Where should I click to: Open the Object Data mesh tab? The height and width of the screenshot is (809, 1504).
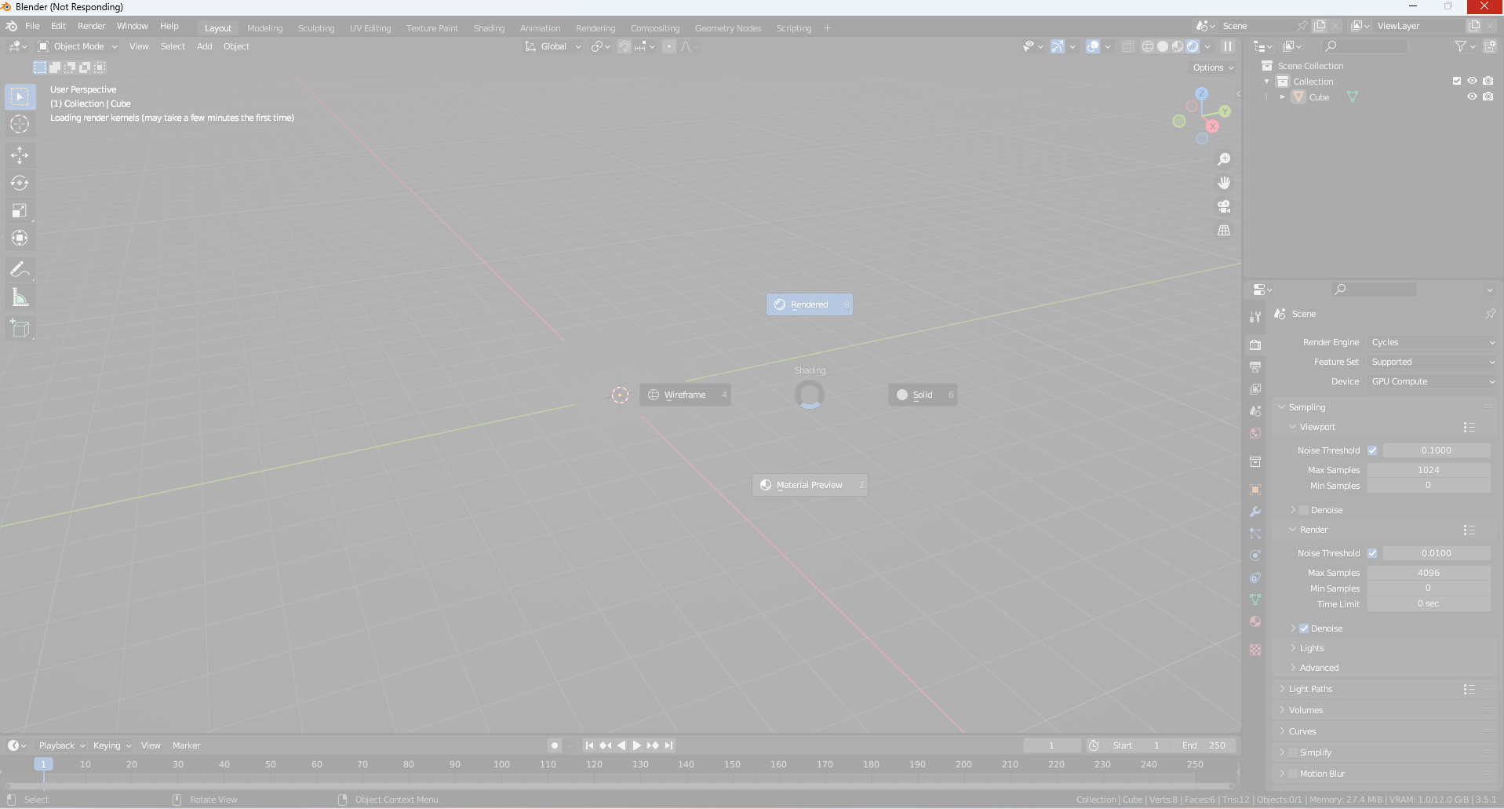1255,599
